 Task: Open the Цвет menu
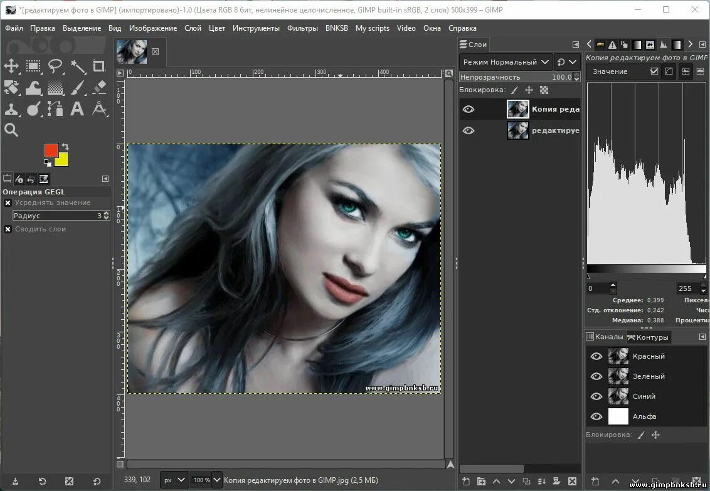pos(217,28)
